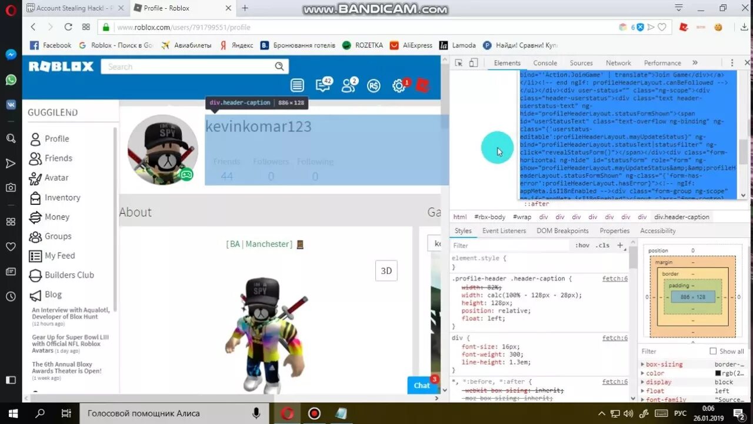Expand the box-sizing computed property
Viewport: 753px width, 424px height.
click(642, 365)
